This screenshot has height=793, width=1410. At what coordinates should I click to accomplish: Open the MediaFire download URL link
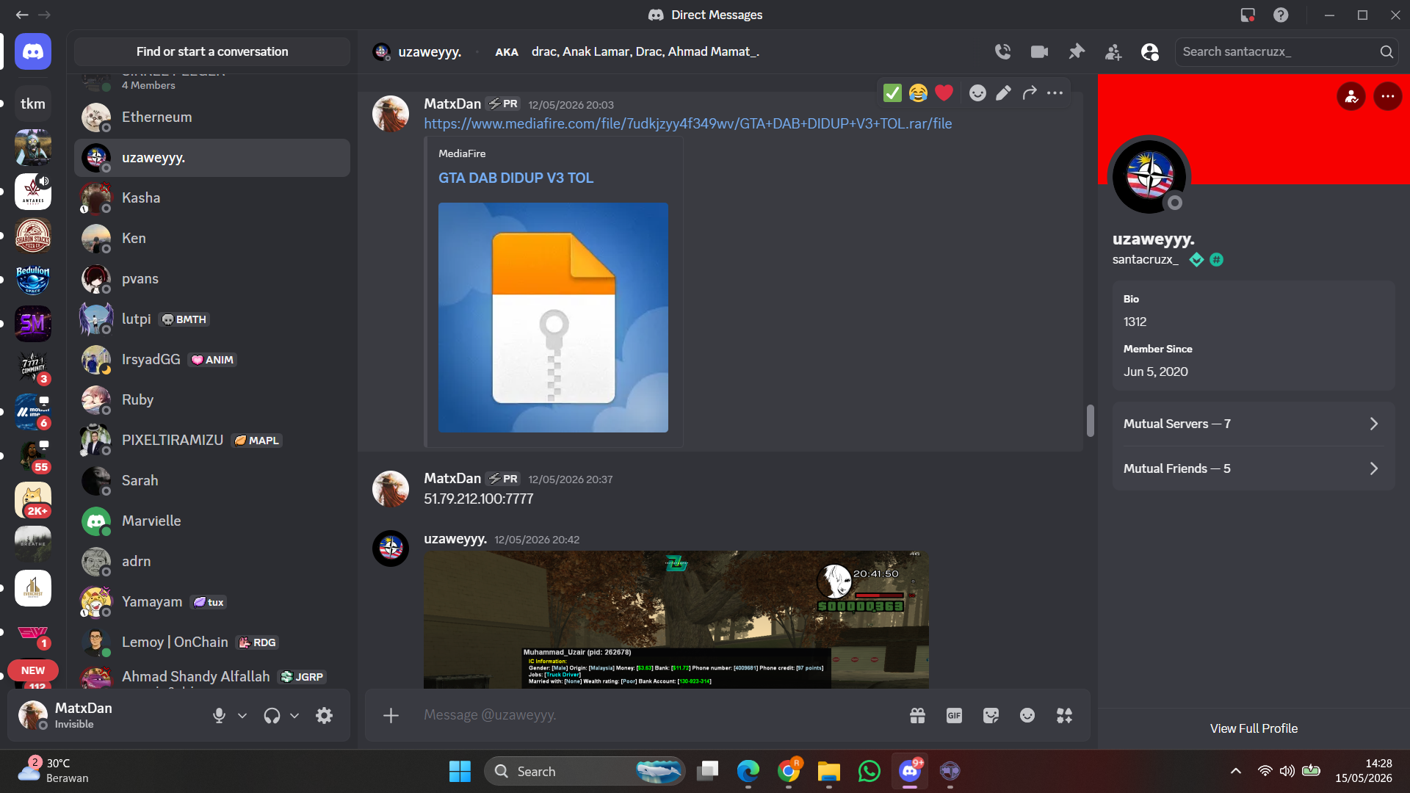pos(688,123)
